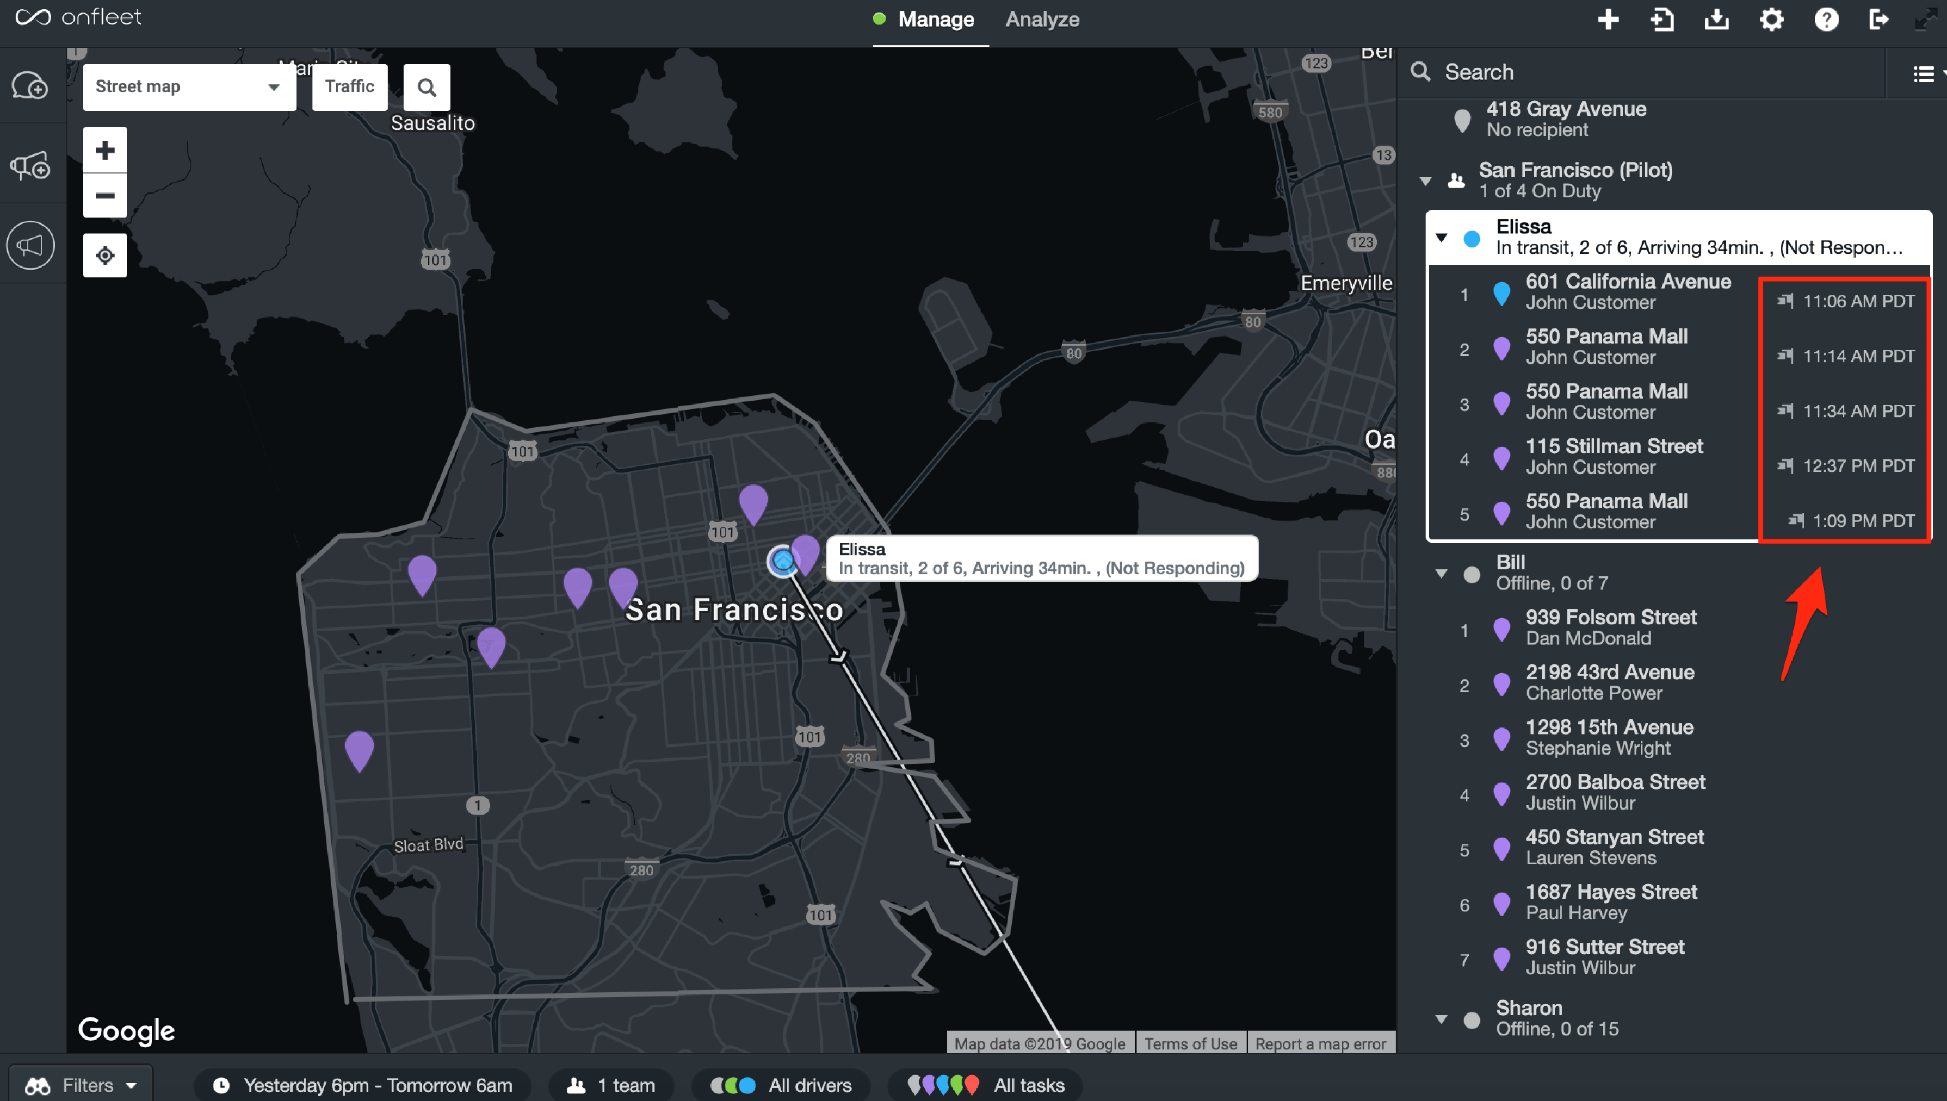
Task: Click the help question mark icon
Action: pos(1826,20)
